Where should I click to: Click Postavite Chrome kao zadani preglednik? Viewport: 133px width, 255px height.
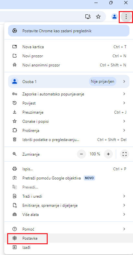pyautogui.click(x=69, y=31)
